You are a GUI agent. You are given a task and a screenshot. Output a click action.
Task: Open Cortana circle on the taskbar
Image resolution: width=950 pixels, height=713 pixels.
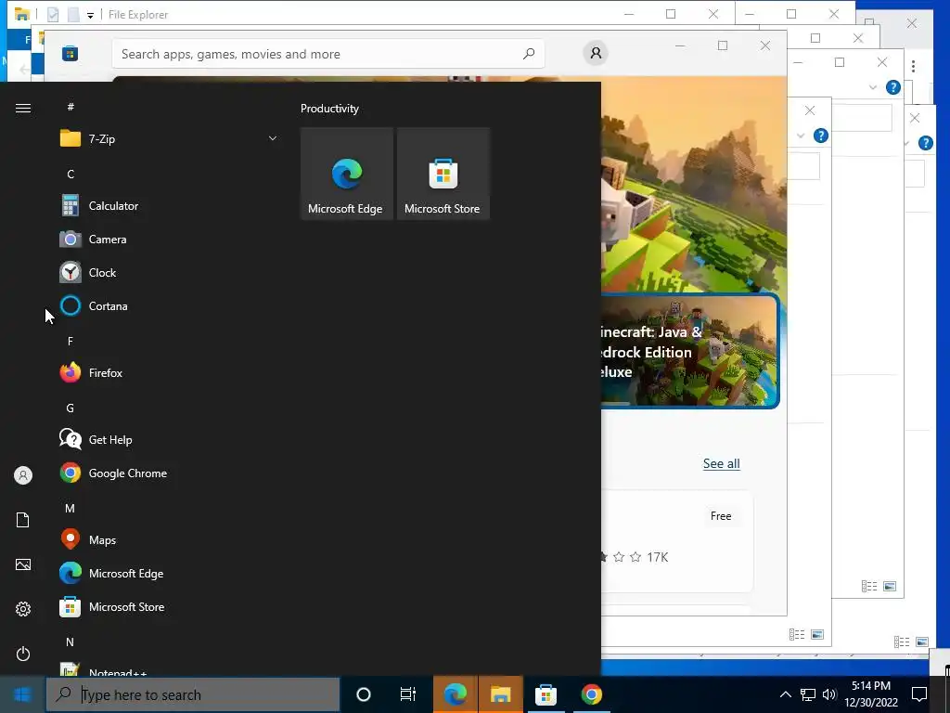click(363, 694)
